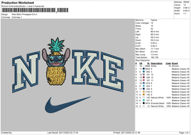The width and height of the screenshot is (191, 135).
Task: Click code 1000 in the Emerald Black row
Action: click(x=169, y=103)
